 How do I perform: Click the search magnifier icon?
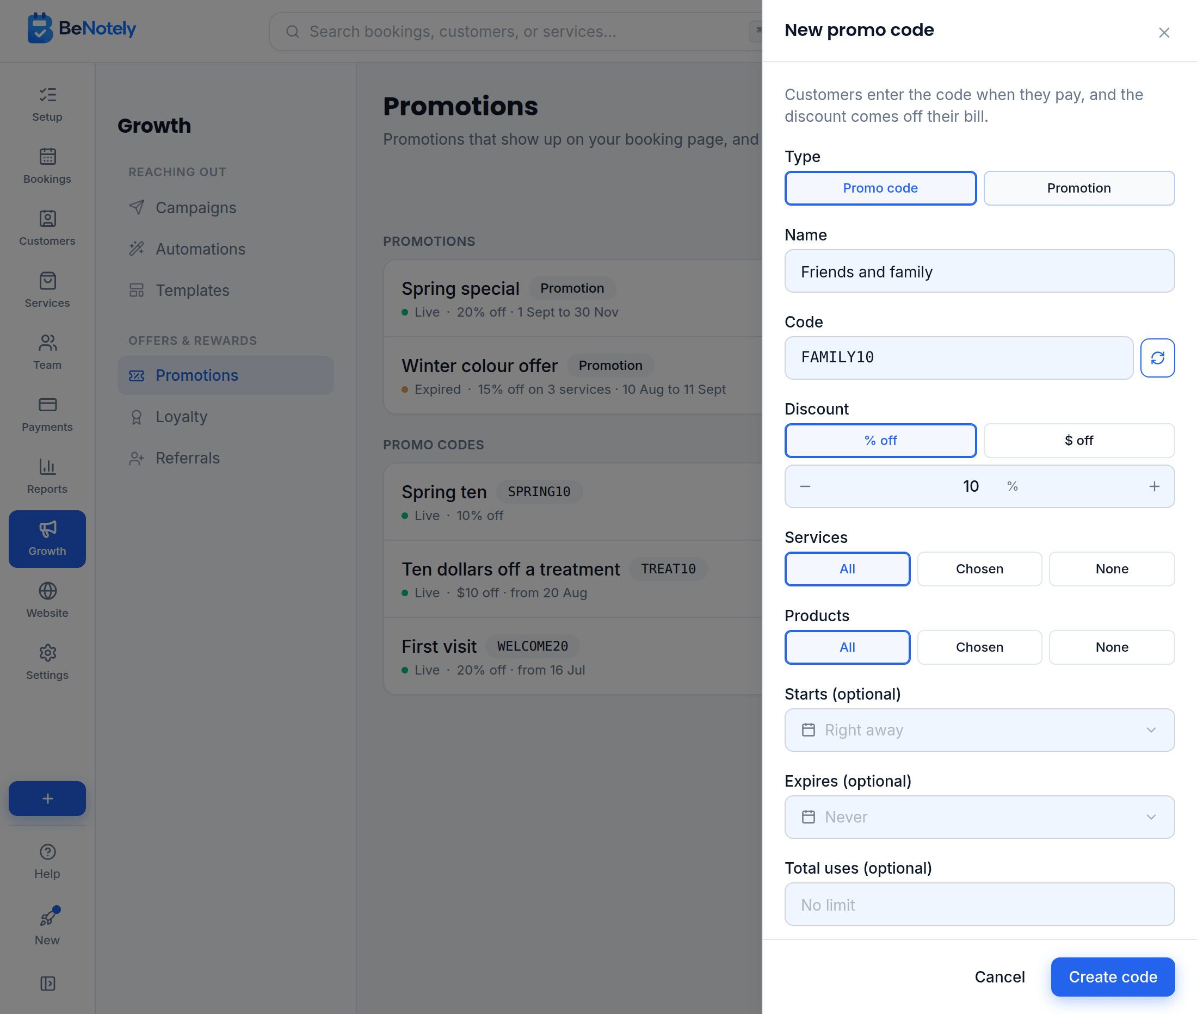click(292, 32)
